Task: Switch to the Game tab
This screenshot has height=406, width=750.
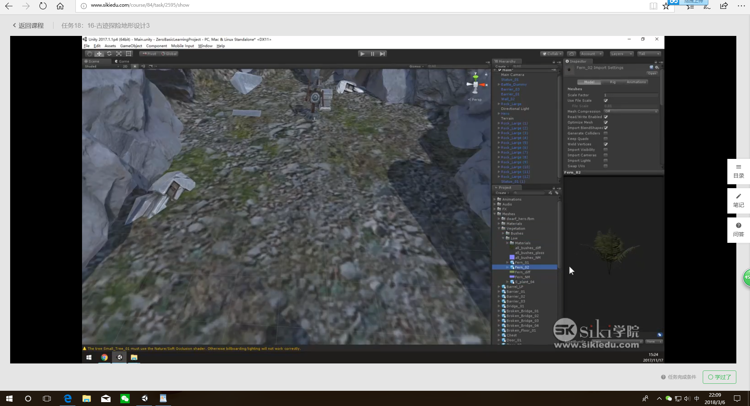Action: [x=122, y=61]
